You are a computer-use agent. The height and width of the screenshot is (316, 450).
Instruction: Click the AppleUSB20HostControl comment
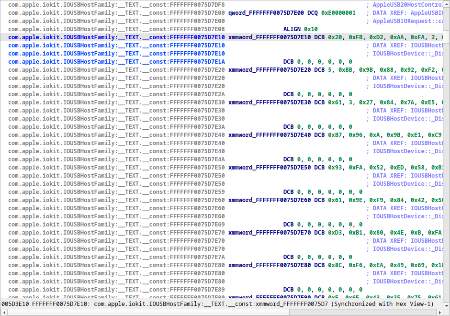[x=405, y=5]
